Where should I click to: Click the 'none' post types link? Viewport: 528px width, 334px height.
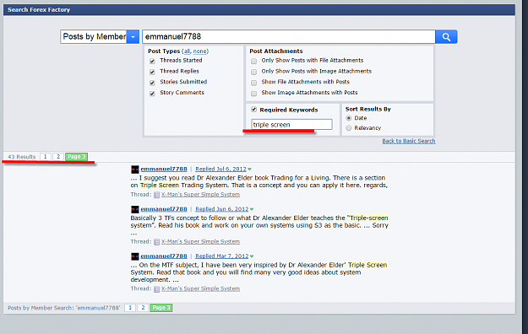[x=199, y=51]
